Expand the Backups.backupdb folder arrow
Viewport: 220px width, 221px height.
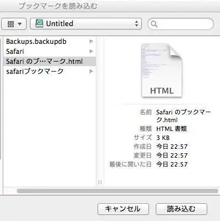click(x=91, y=42)
